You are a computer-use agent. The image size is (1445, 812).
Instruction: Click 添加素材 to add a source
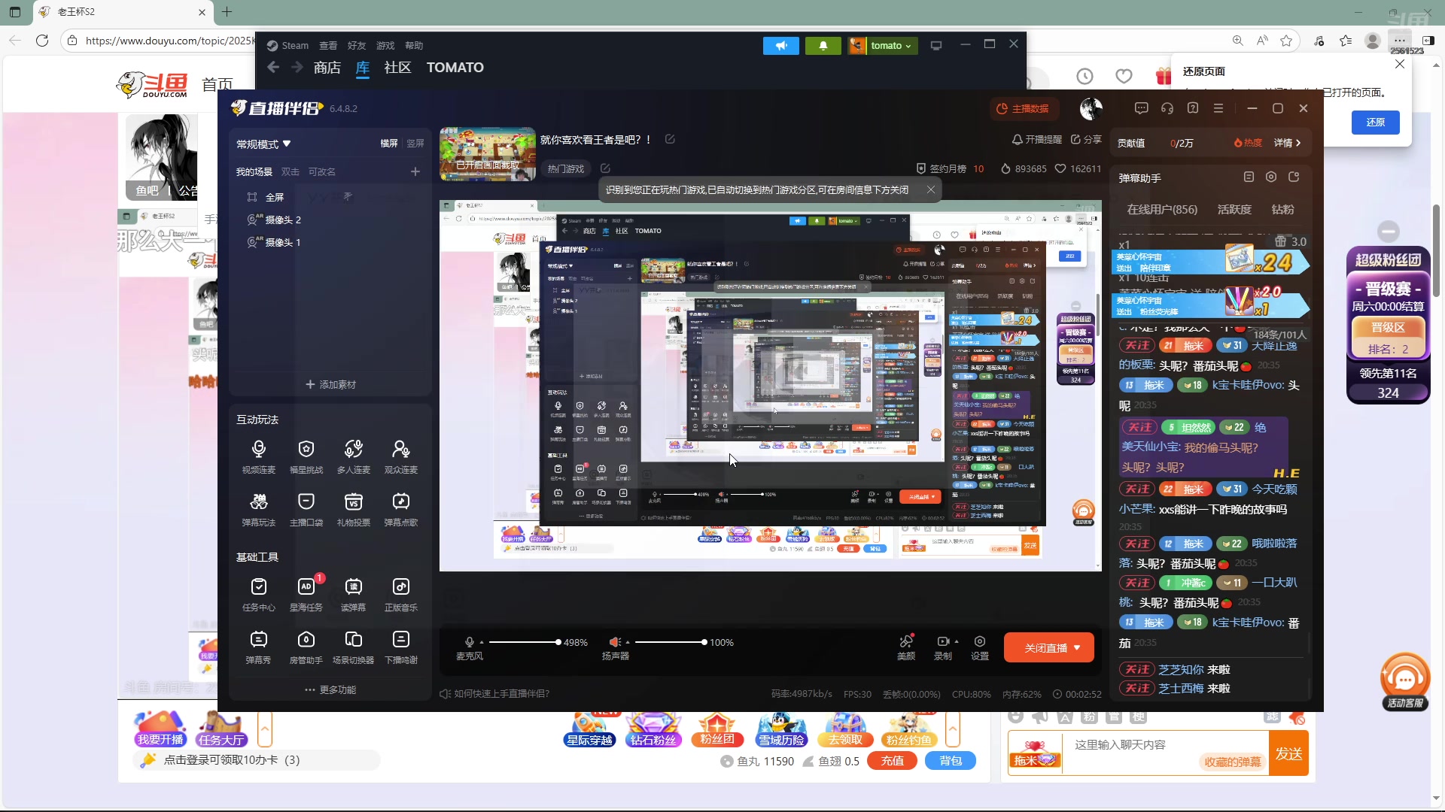pos(330,384)
